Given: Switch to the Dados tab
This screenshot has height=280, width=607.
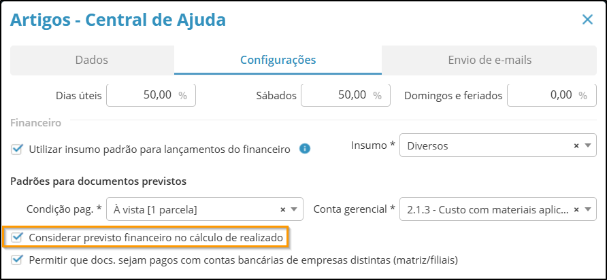Looking at the screenshot, I should (92, 60).
